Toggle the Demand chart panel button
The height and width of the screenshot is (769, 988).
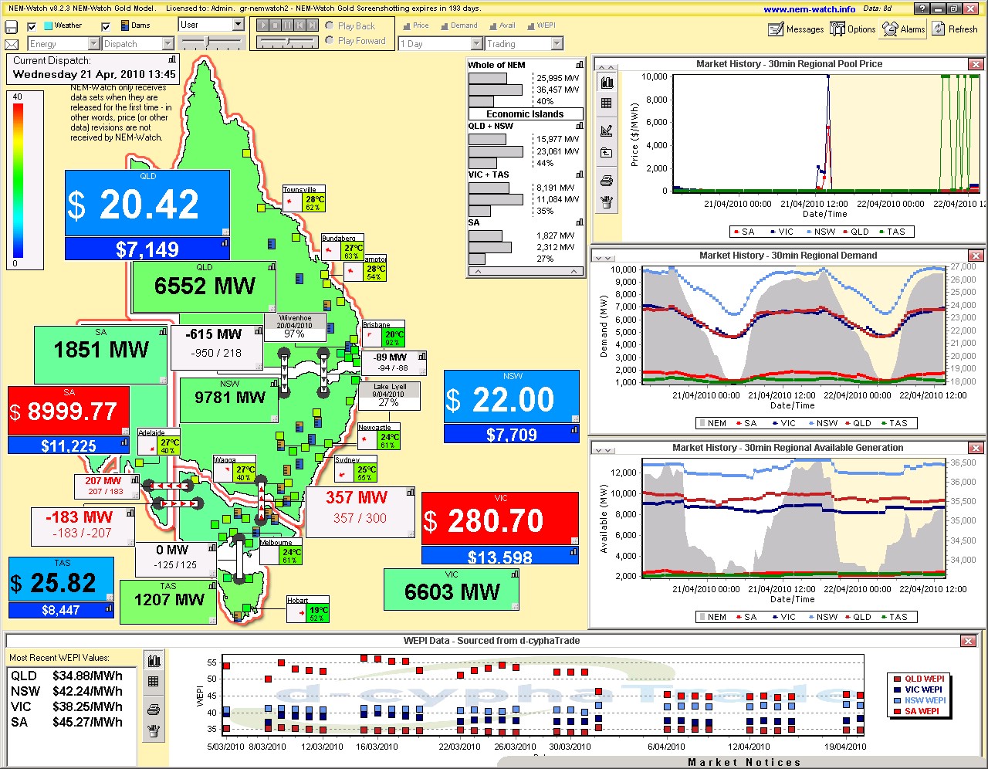(459, 25)
